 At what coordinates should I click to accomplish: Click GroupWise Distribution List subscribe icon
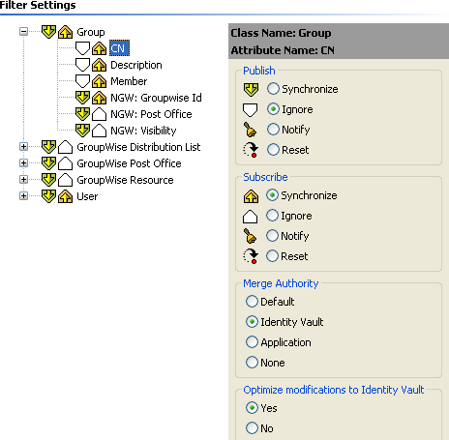65,147
